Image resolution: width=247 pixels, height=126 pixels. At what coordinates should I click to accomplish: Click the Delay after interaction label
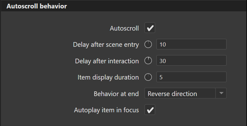click(107, 61)
